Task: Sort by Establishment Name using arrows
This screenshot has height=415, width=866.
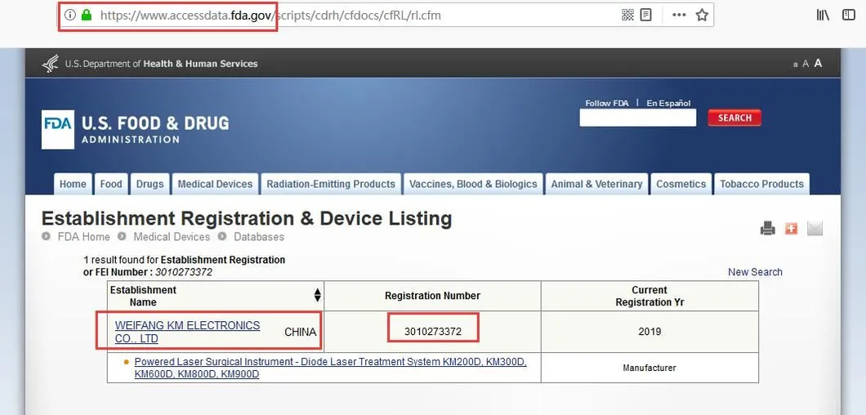Action: [317, 296]
